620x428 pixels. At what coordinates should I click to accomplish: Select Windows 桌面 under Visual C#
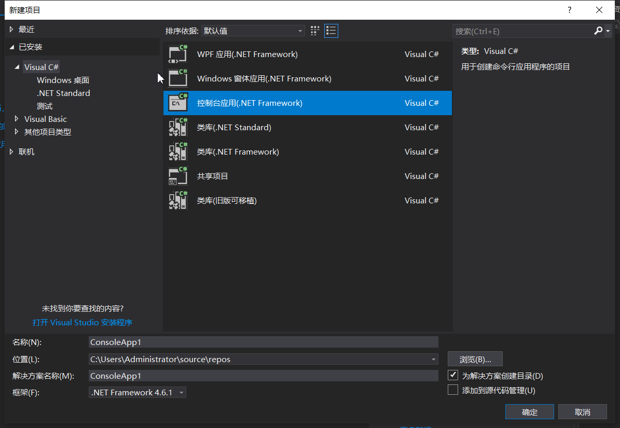63,80
